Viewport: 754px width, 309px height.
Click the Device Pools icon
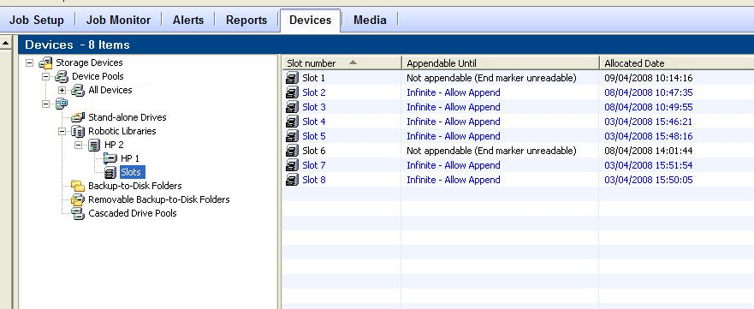(x=62, y=76)
